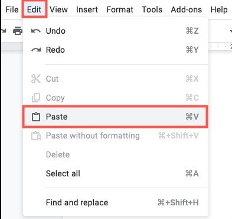Open the Help menu
Screen dimensions: 232x219
[x=219, y=9]
